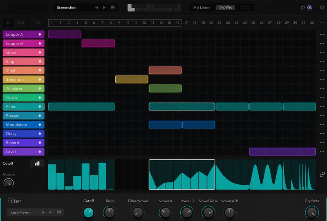Screen dimensions: 327x221
Task: Open options menu for Vinyl row
Action: pos(322,71)
